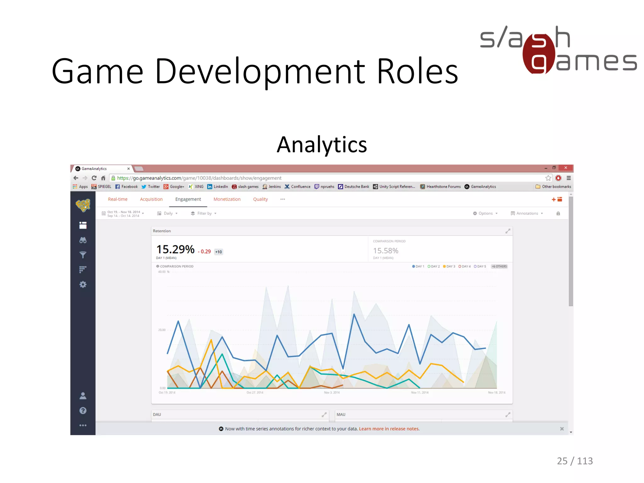Expand the Retention widget
Viewport: 644px width, 483px height.
pos(508,231)
